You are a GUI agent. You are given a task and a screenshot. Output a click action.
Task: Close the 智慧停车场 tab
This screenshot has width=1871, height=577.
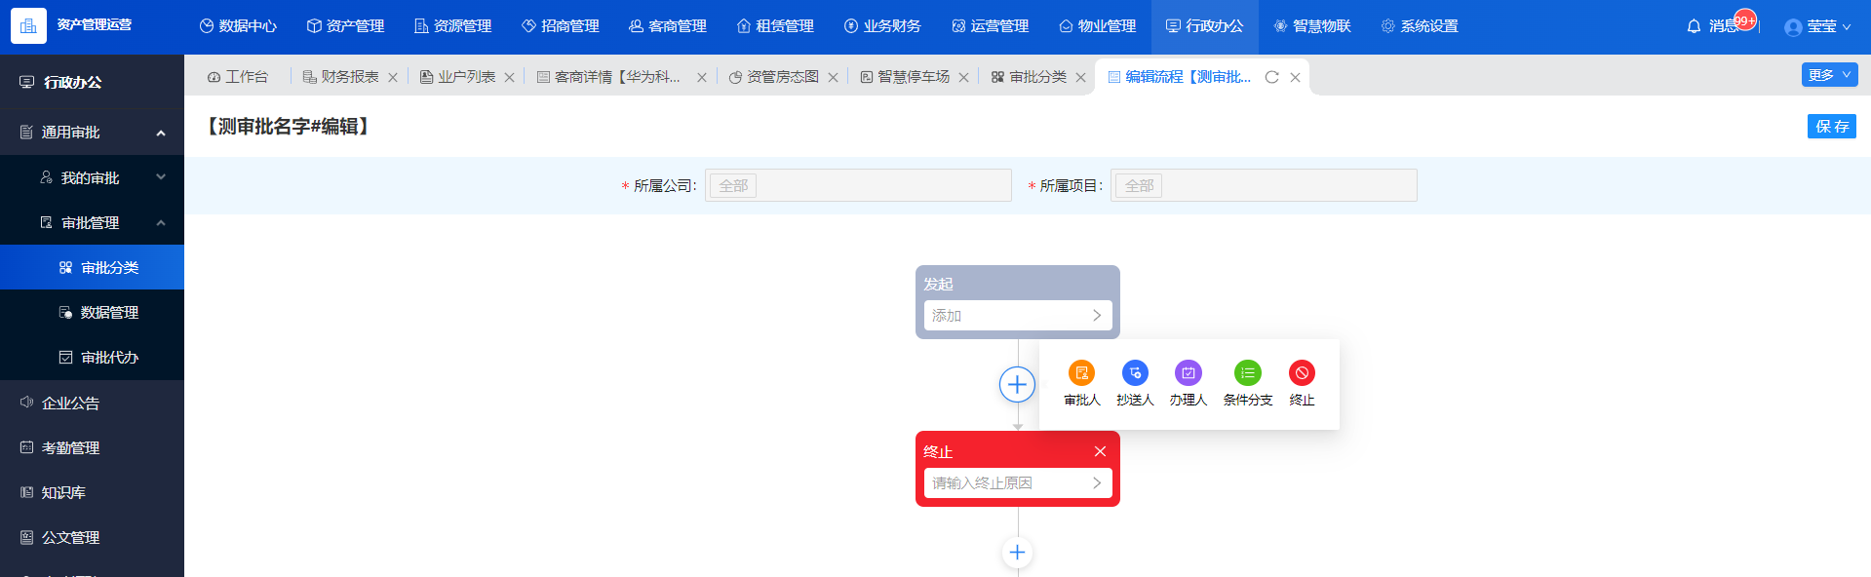963,77
